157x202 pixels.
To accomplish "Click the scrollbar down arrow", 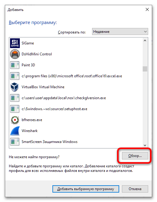I will click(x=145, y=145).
